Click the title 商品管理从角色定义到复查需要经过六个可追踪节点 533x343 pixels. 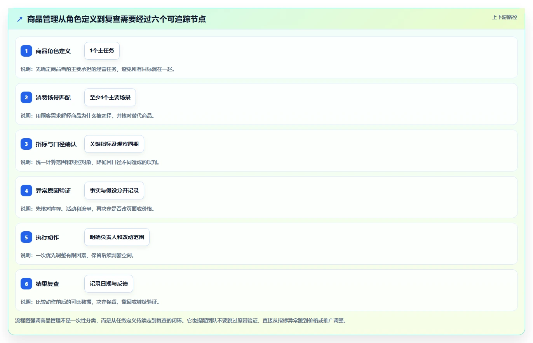click(x=116, y=19)
